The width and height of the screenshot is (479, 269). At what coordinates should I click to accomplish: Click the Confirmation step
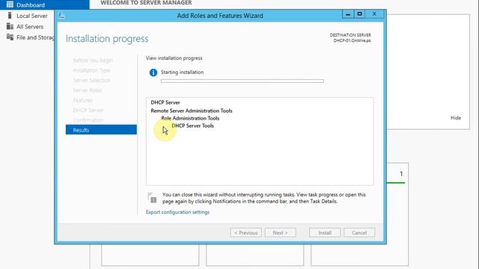[88, 120]
